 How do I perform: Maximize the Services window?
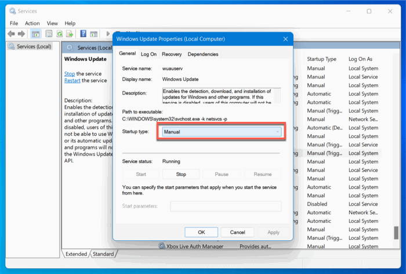[x=369, y=11]
